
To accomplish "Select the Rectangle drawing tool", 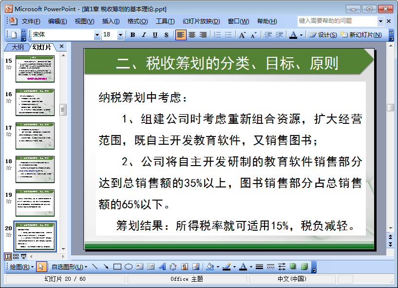I will point(117,267).
